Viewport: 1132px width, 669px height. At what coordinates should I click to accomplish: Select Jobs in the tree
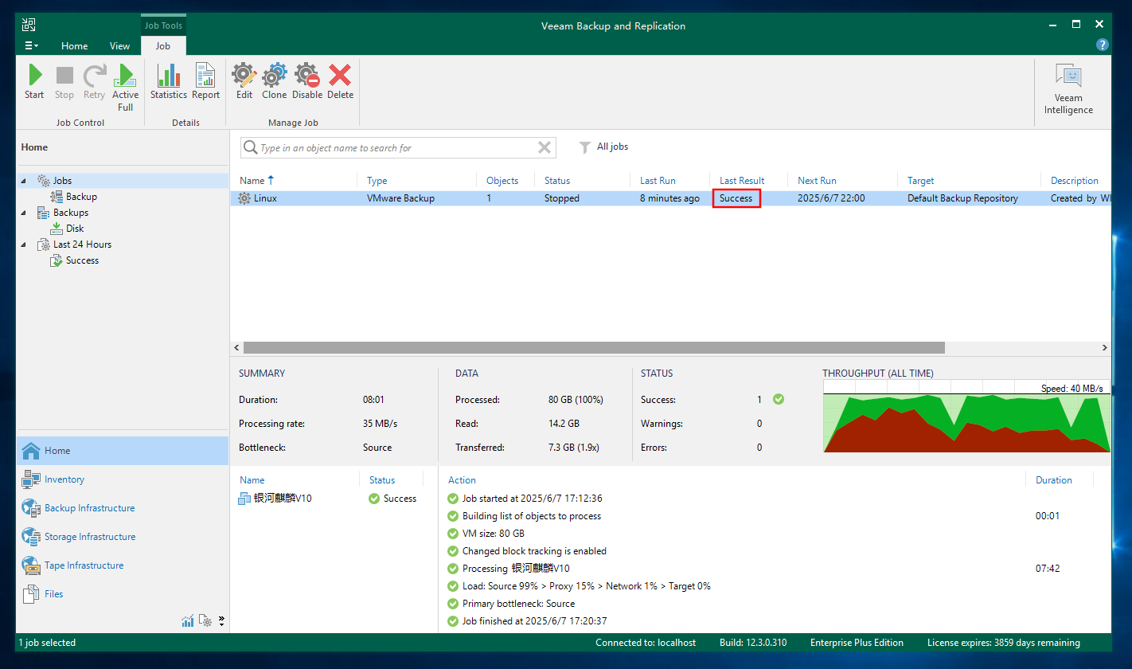pos(62,181)
